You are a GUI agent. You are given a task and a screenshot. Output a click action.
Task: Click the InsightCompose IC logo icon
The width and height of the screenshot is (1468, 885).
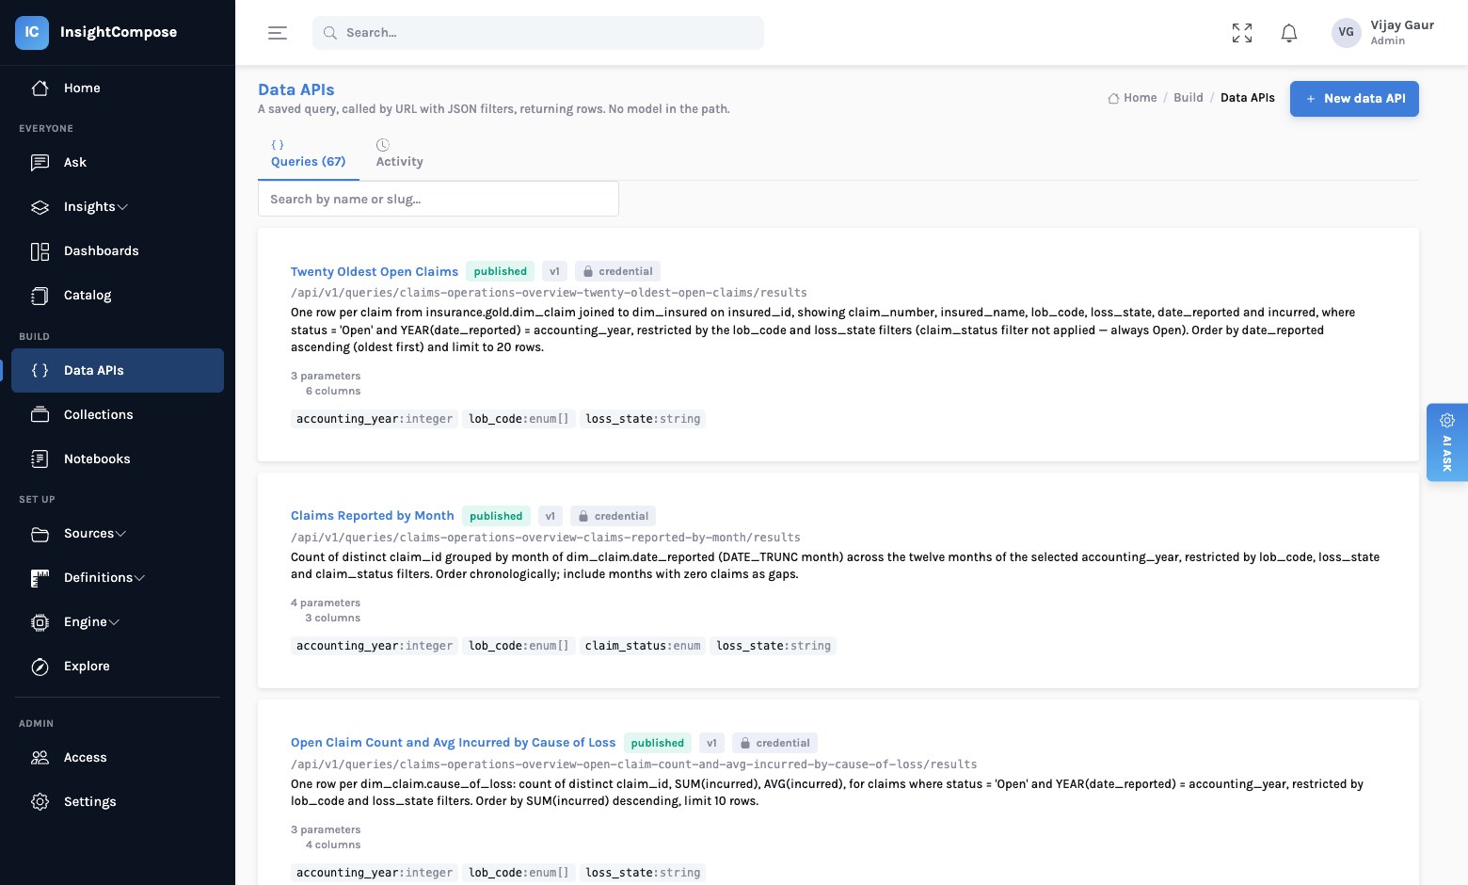pos(32,32)
